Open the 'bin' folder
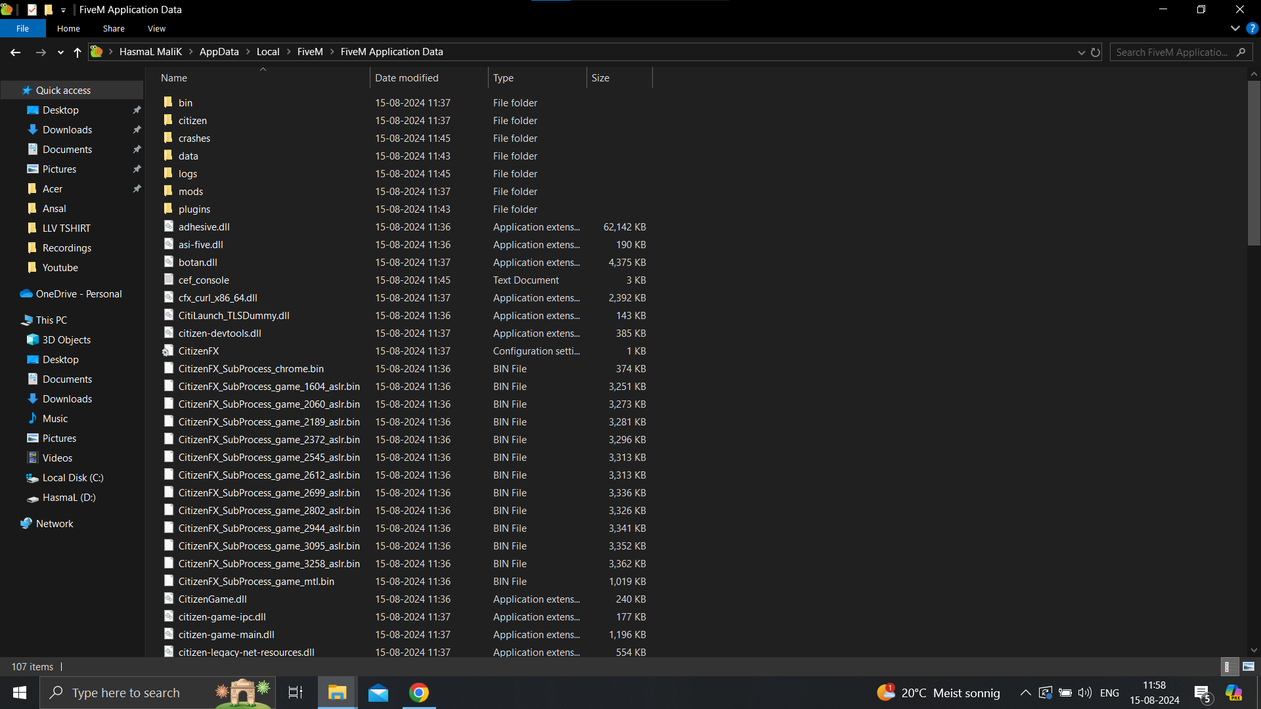 [185, 102]
